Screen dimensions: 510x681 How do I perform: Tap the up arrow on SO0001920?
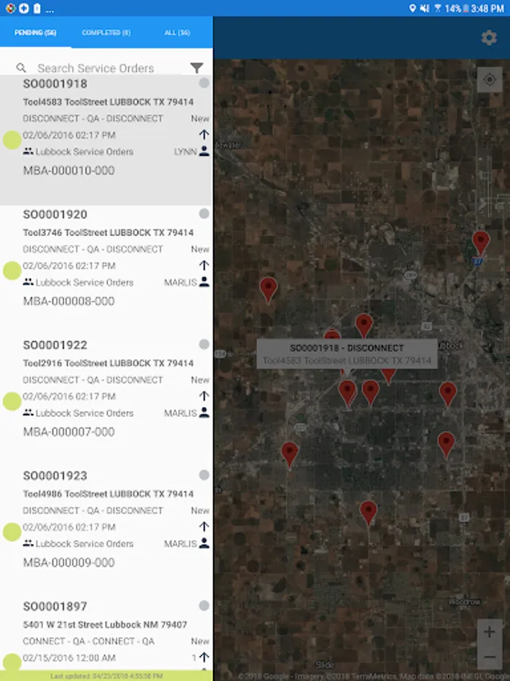click(x=204, y=266)
